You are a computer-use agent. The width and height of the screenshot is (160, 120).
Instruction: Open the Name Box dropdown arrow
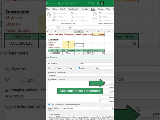(x=57, y=28)
